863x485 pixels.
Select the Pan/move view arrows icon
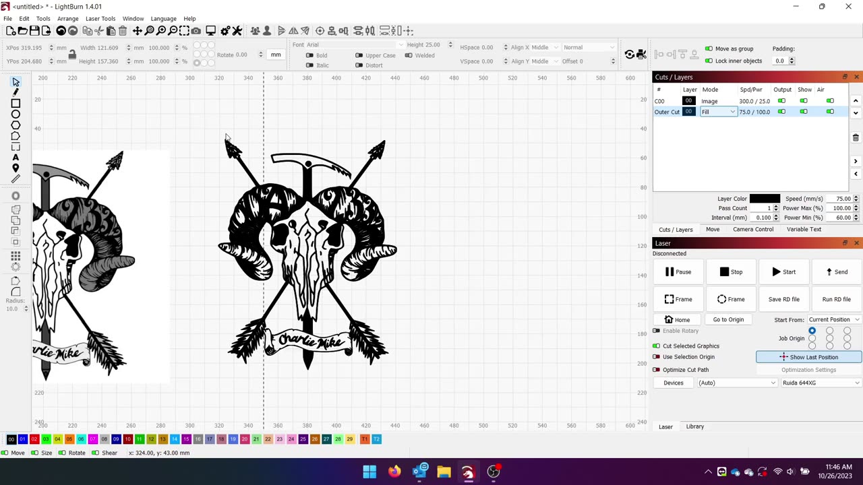pyautogui.click(x=138, y=31)
